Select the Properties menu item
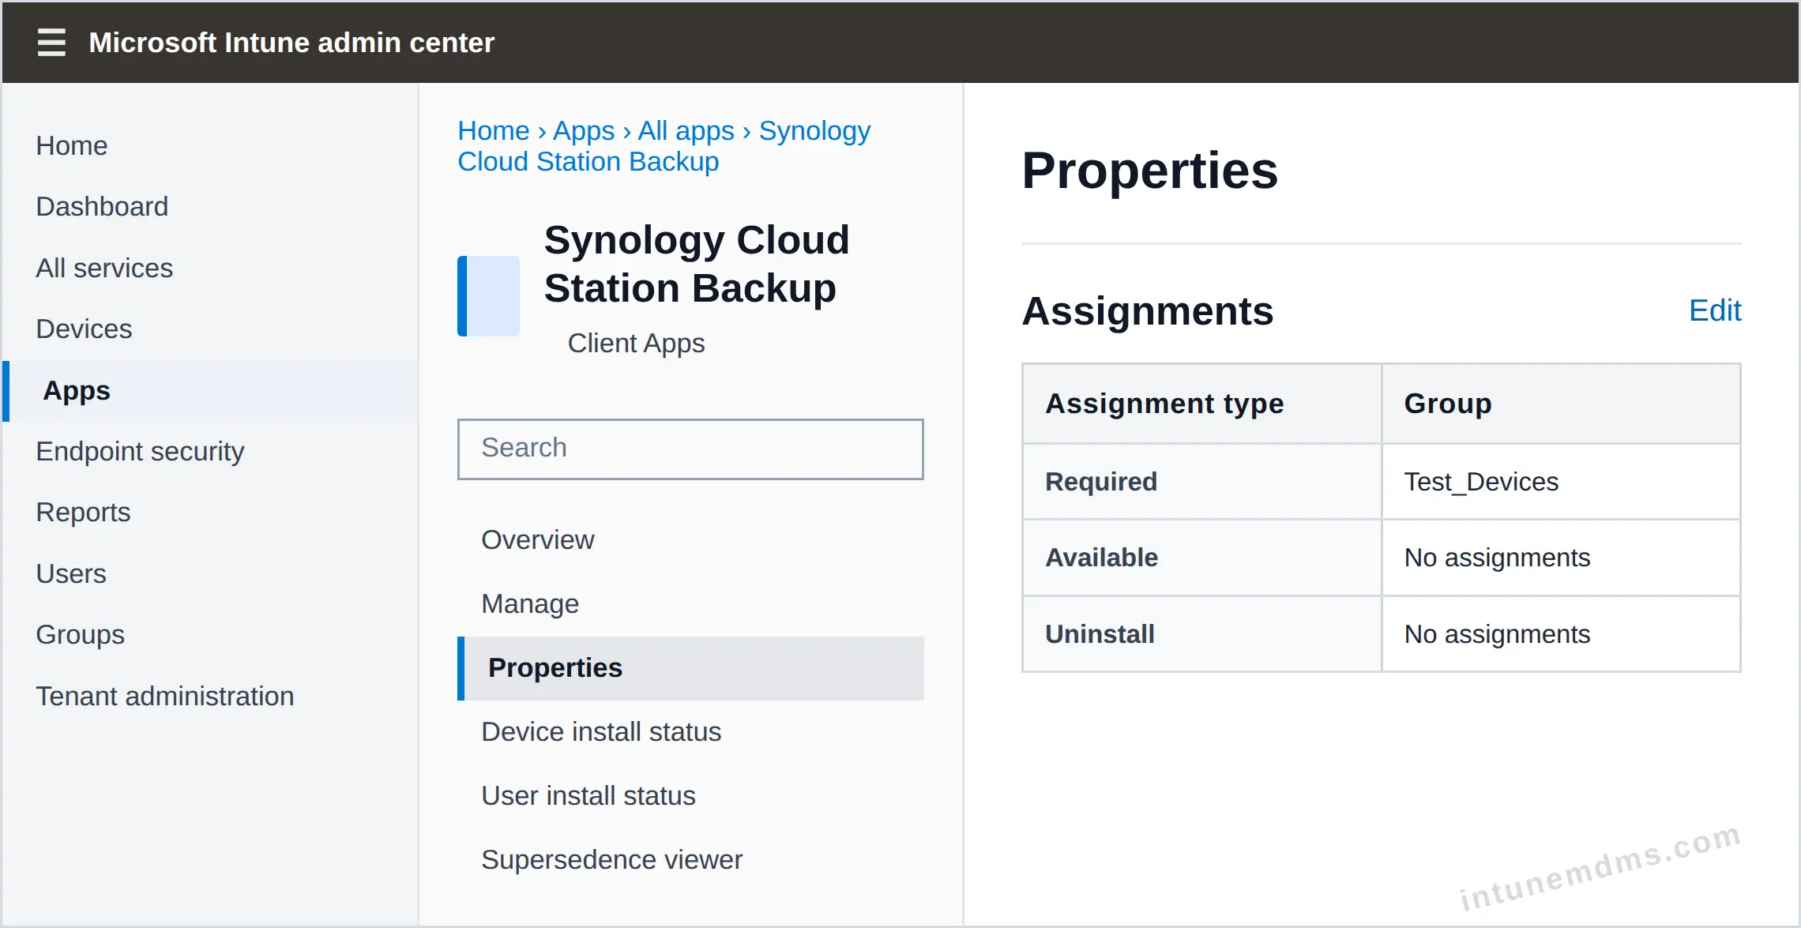 (x=690, y=668)
